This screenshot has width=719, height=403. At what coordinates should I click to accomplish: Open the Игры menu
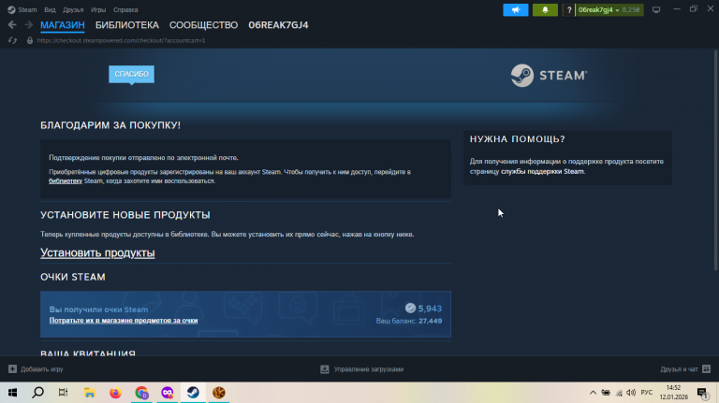(98, 9)
